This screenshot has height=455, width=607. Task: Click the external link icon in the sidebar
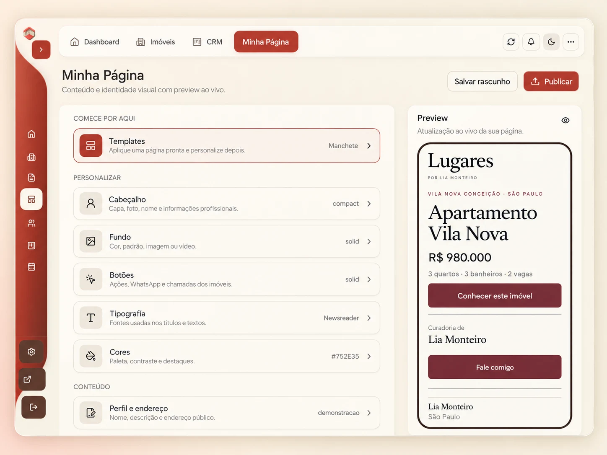28,379
